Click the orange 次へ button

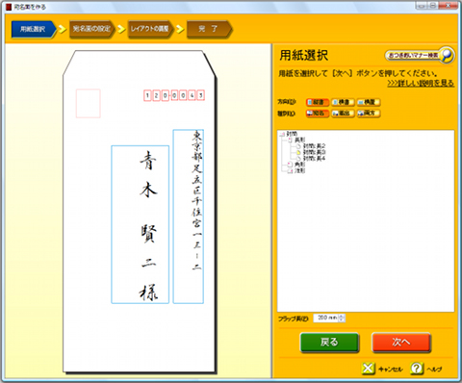coord(400,343)
